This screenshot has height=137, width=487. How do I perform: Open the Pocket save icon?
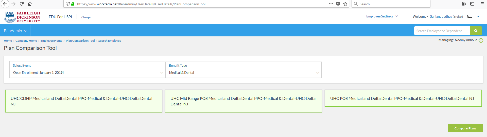[x=338, y=4]
